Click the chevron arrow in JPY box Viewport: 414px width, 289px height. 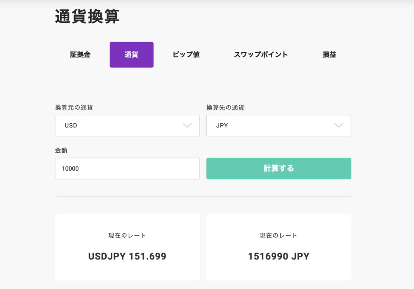click(x=339, y=126)
